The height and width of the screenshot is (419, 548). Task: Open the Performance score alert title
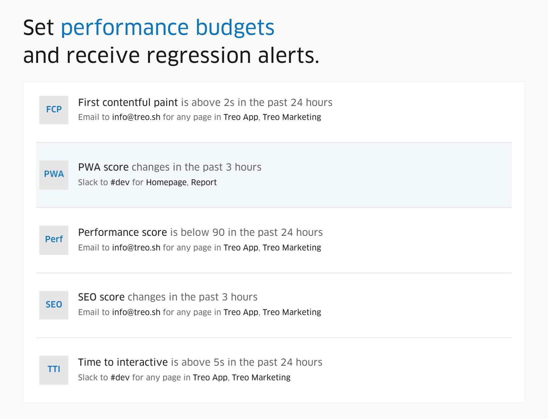click(122, 232)
